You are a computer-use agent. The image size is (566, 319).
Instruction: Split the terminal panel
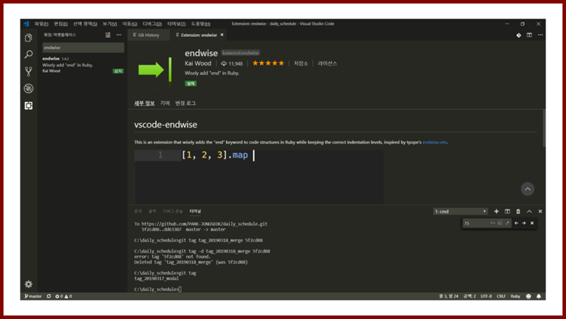[507, 211]
